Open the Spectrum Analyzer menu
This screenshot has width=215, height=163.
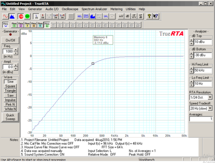94,9
